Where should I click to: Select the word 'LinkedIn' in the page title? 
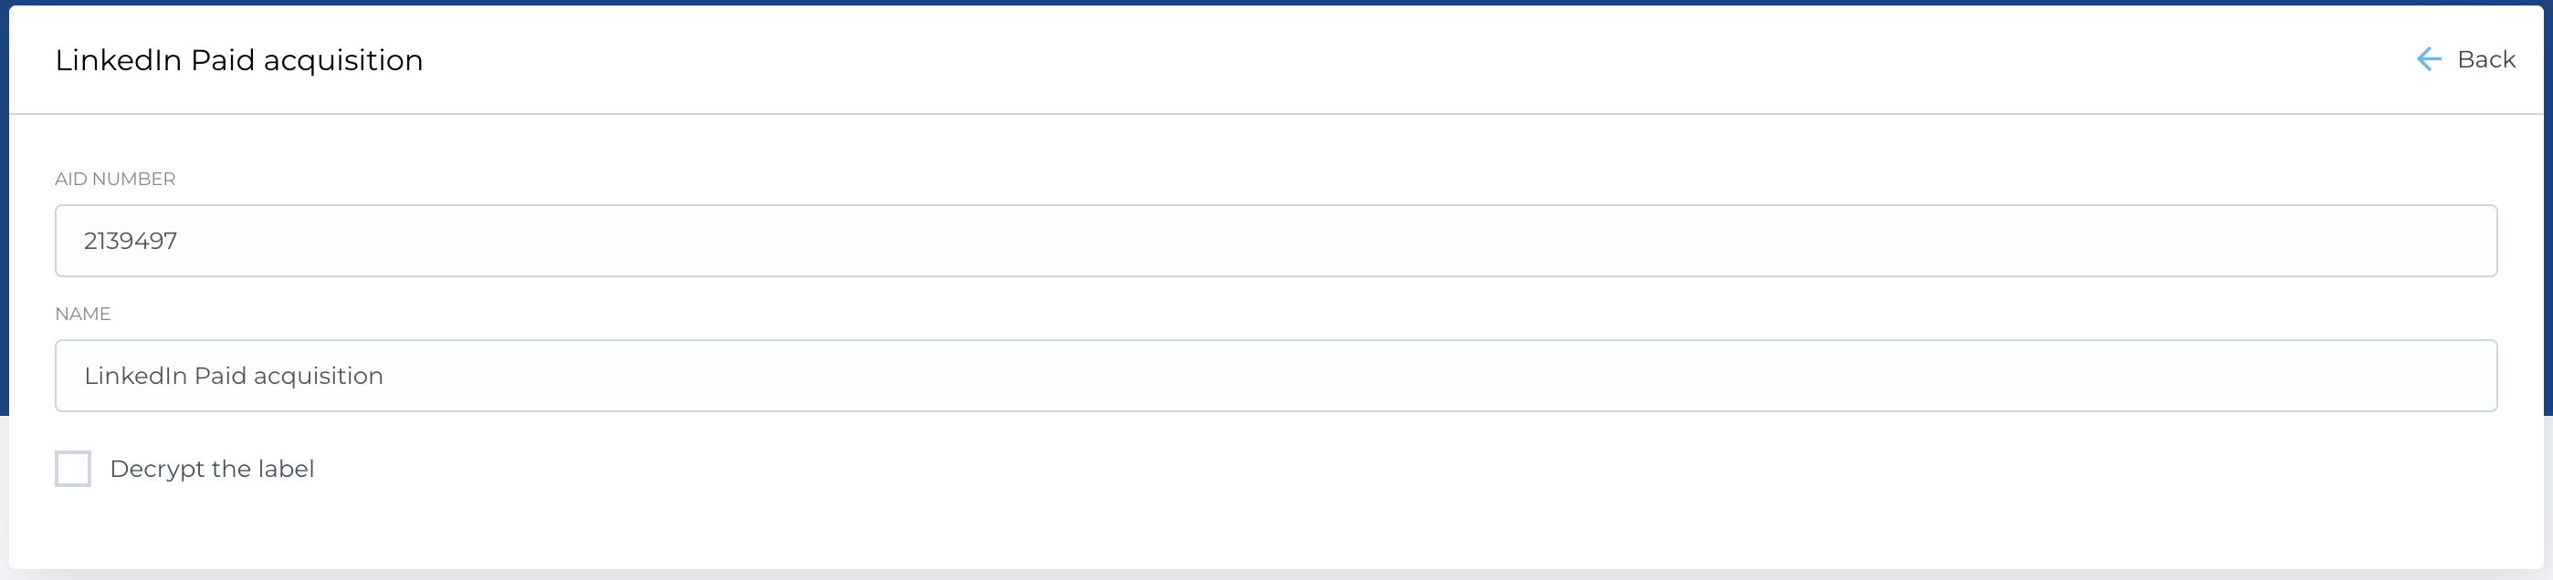(118, 60)
